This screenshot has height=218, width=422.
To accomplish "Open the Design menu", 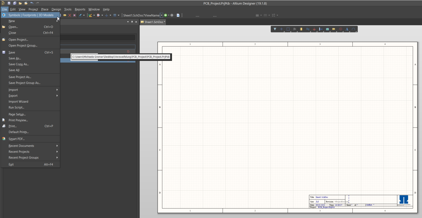I will 56,9.
